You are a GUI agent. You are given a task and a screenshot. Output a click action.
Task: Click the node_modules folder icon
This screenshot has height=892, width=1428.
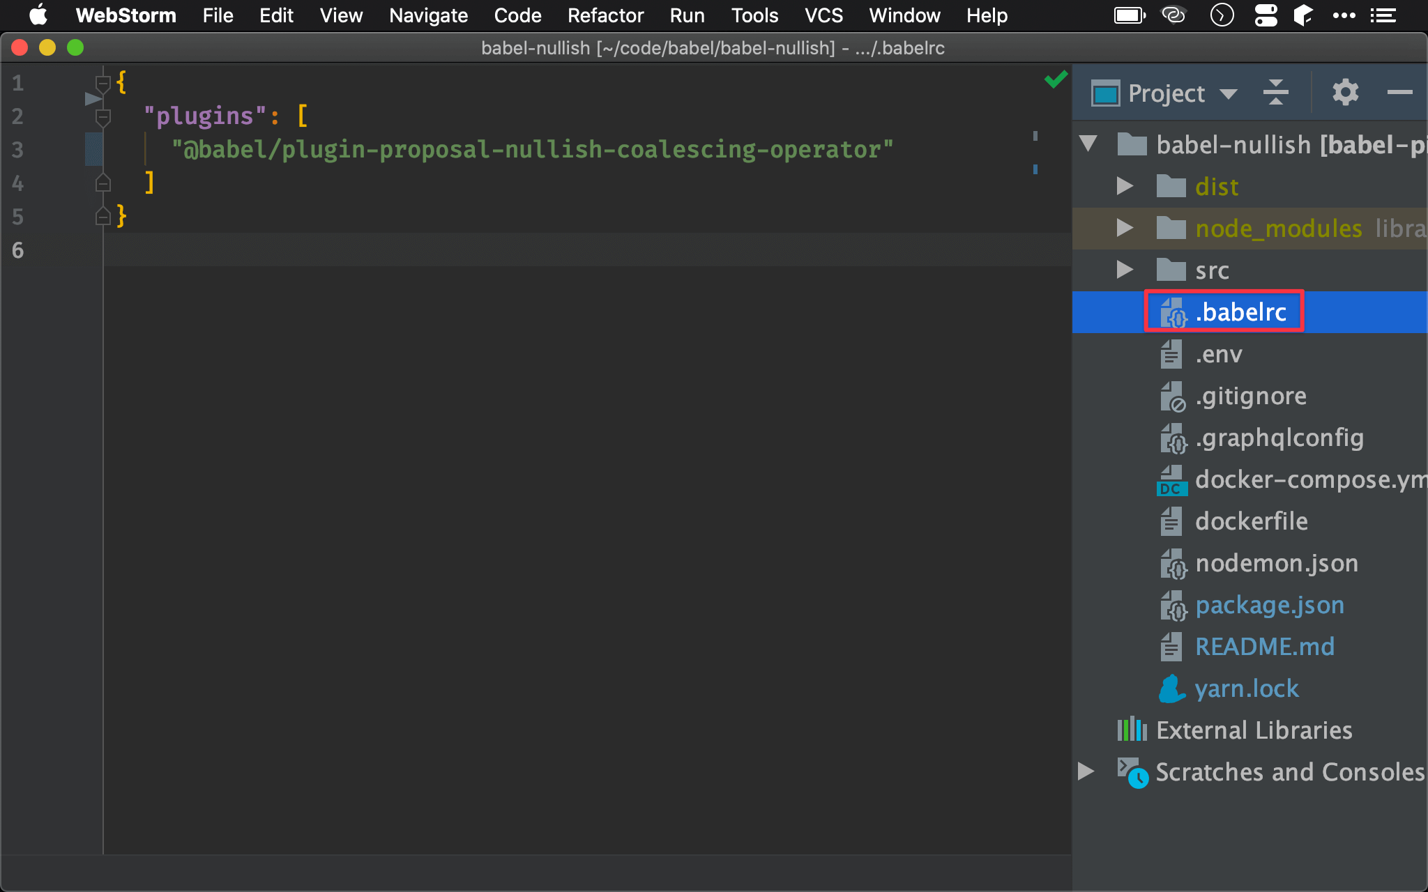tap(1171, 229)
